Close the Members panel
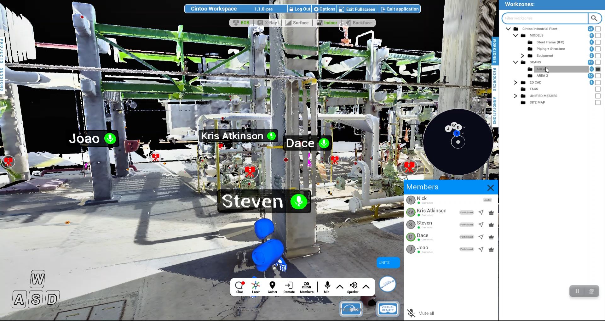This screenshot has width=605, height=321. coord(490,188)
